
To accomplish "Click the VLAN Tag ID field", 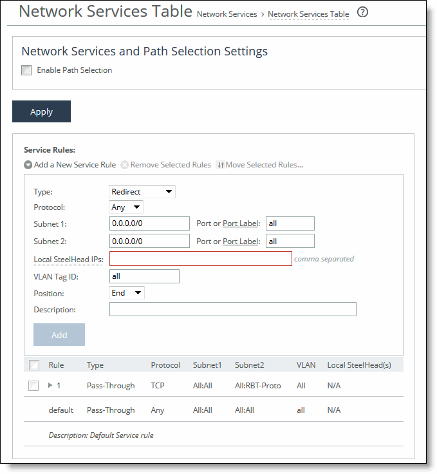I will [144, 276].
